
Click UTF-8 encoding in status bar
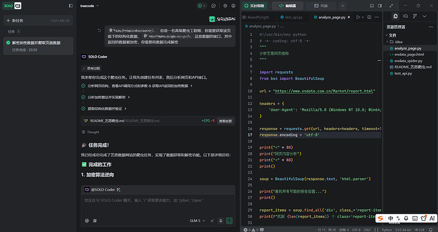coord(356,229)
